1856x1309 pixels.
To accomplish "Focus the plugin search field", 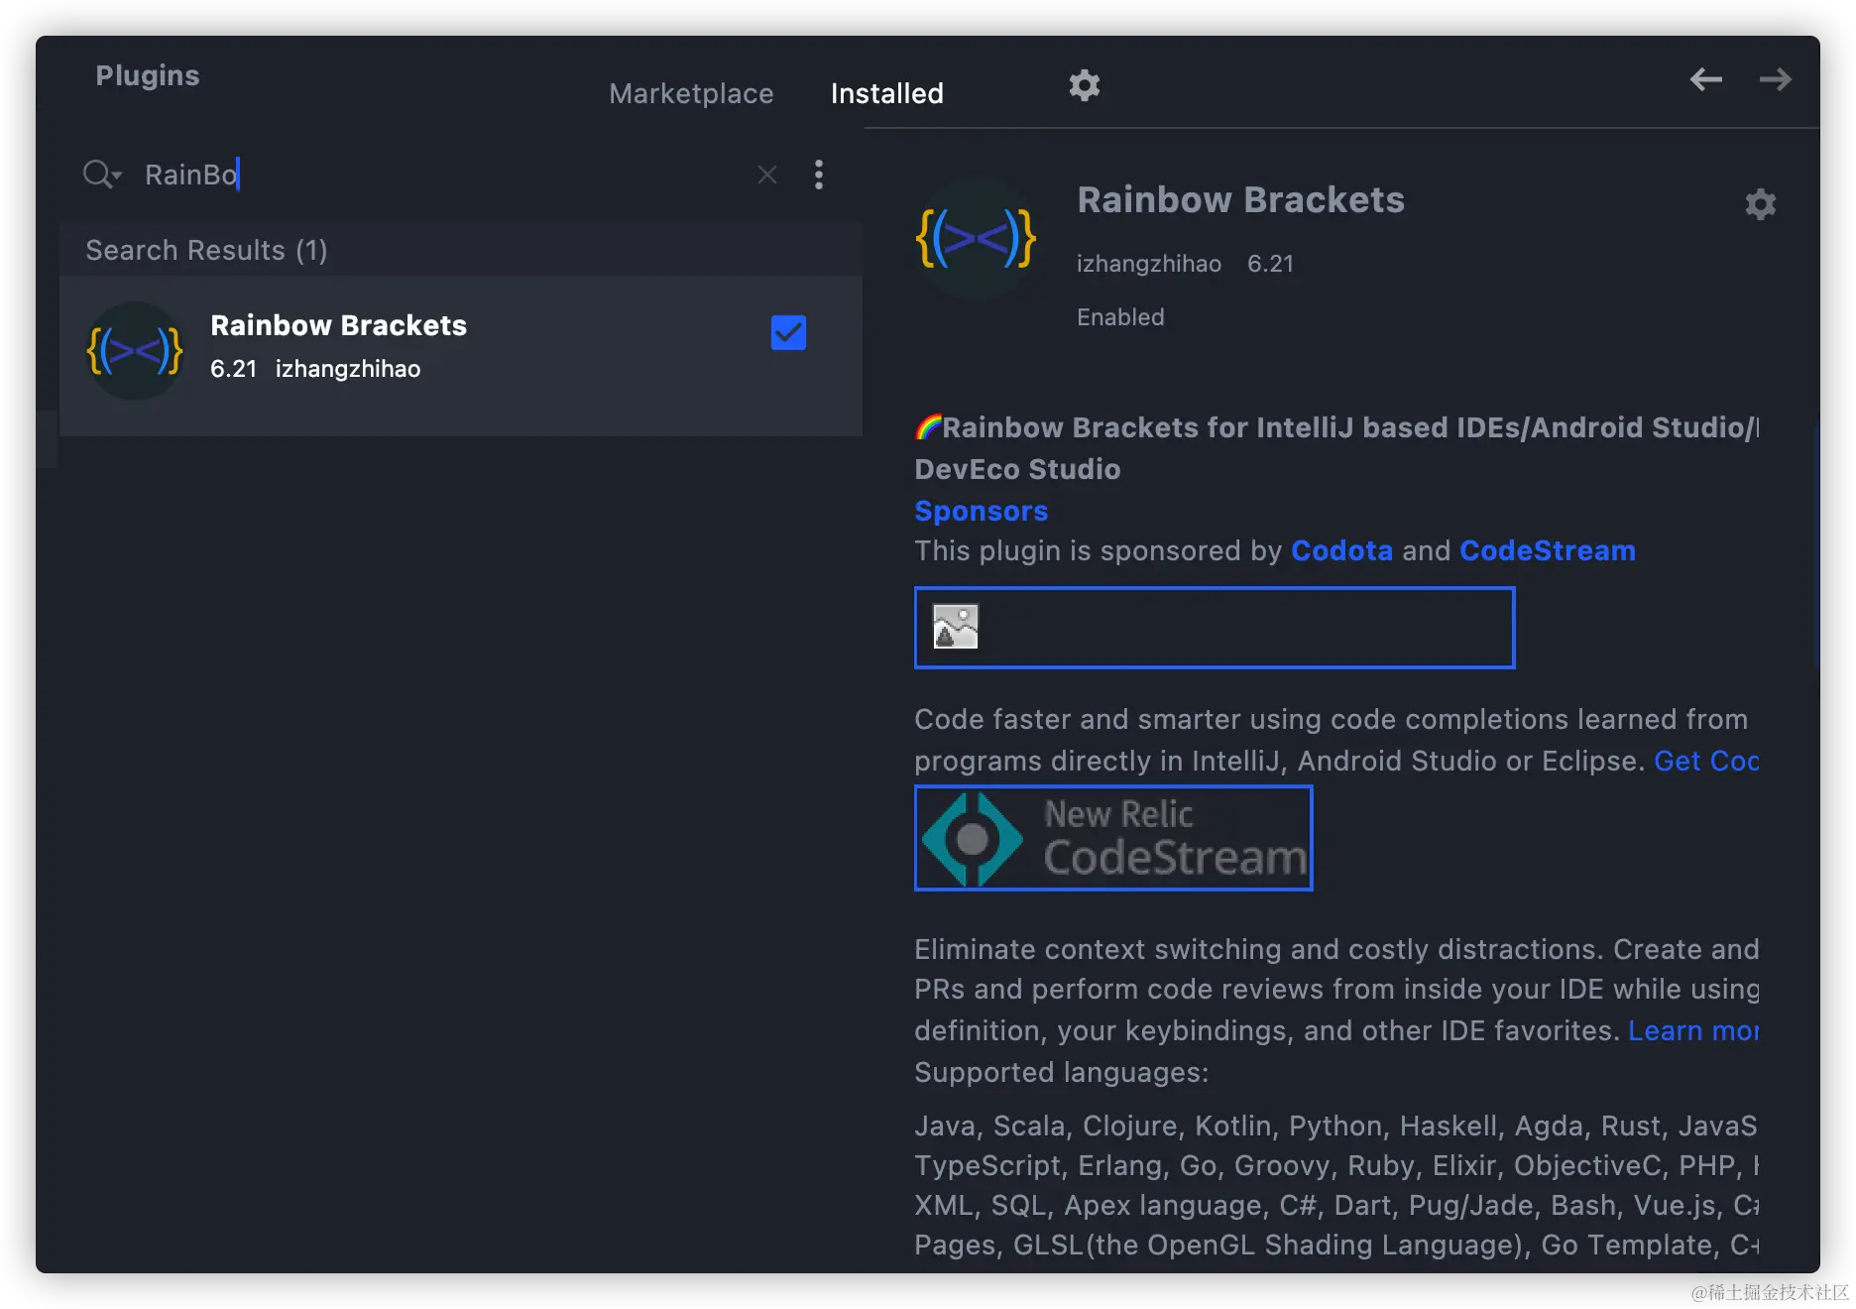I will 444,175.
